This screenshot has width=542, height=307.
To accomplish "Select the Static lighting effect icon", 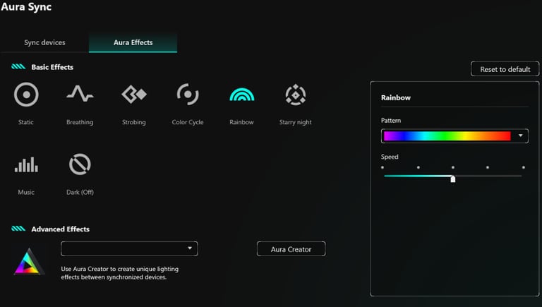I will coord(26,95).
